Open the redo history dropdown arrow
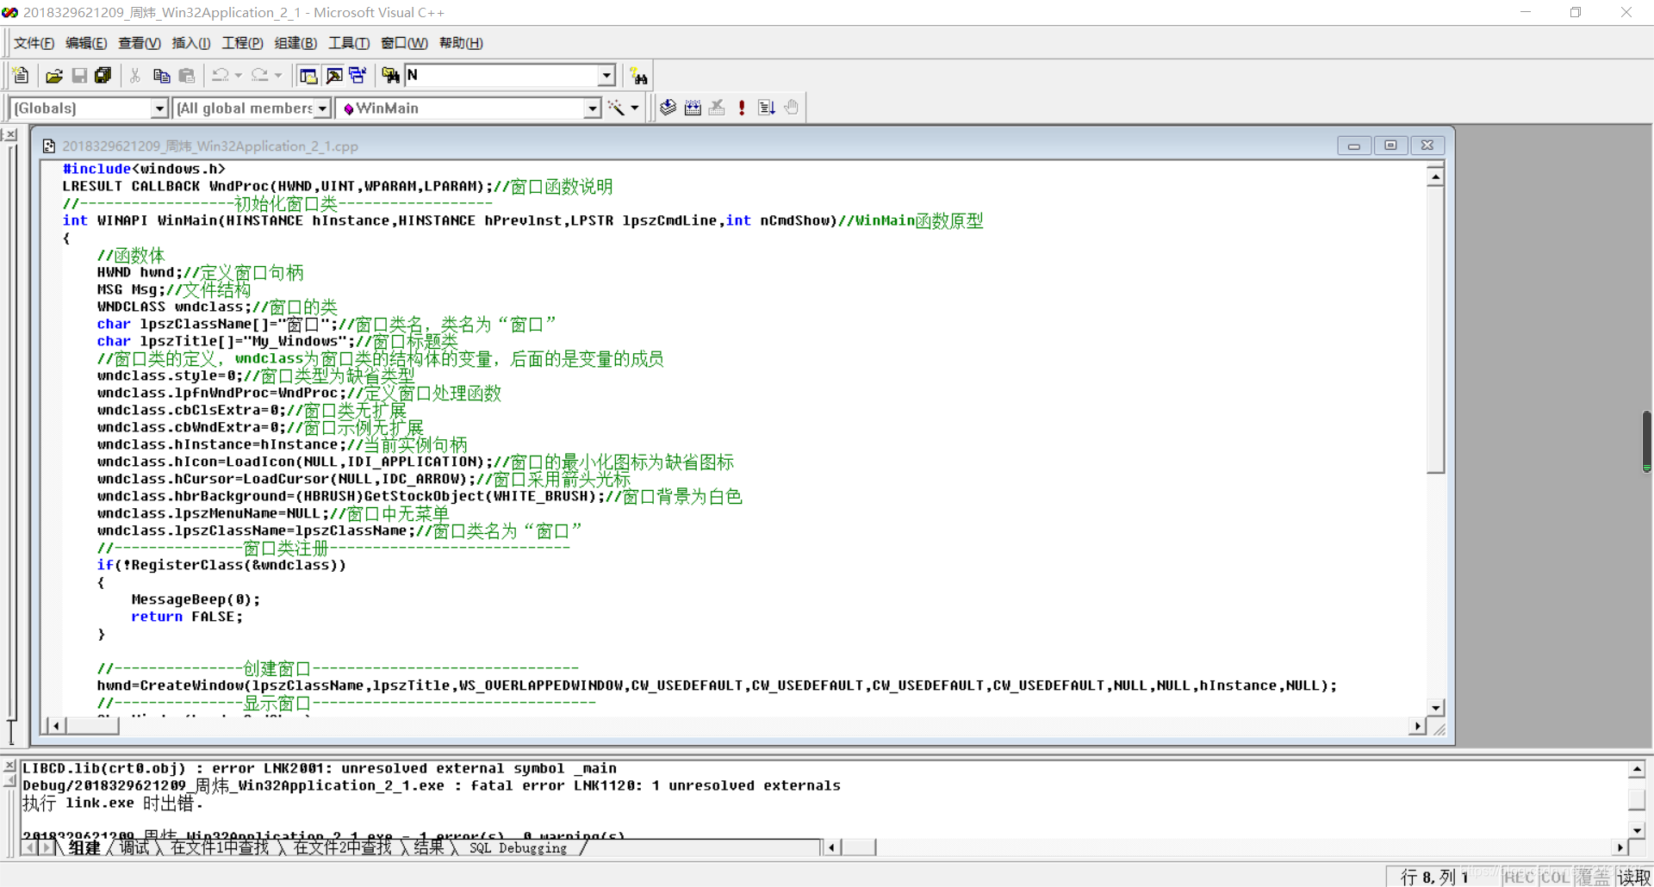The width and height of the screenshot is (1654, 887). pyautogui.click(x=278, y=76)
